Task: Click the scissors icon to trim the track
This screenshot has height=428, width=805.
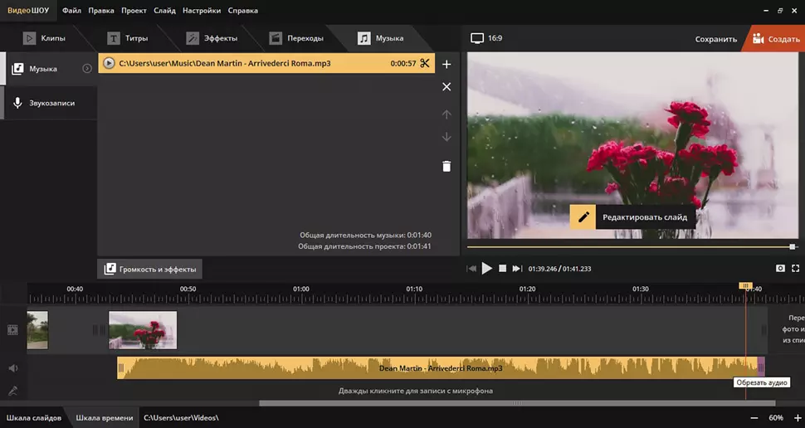Action: point(424,64)
